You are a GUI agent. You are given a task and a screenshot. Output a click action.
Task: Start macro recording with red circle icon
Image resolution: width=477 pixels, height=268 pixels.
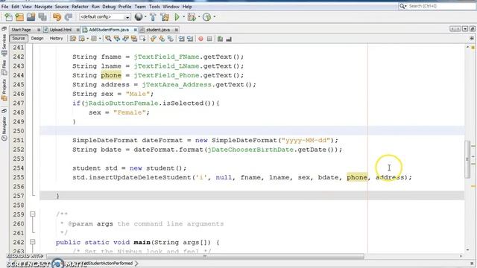[200, 39]
